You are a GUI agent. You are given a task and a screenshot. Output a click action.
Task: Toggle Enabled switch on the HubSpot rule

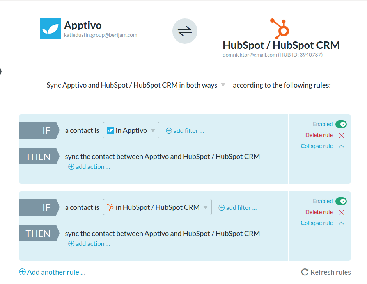click(341, 201)
